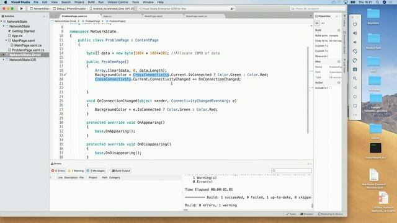Tap the emulator Overview square icon
397x223 pixels.
[x=355, y=106]
